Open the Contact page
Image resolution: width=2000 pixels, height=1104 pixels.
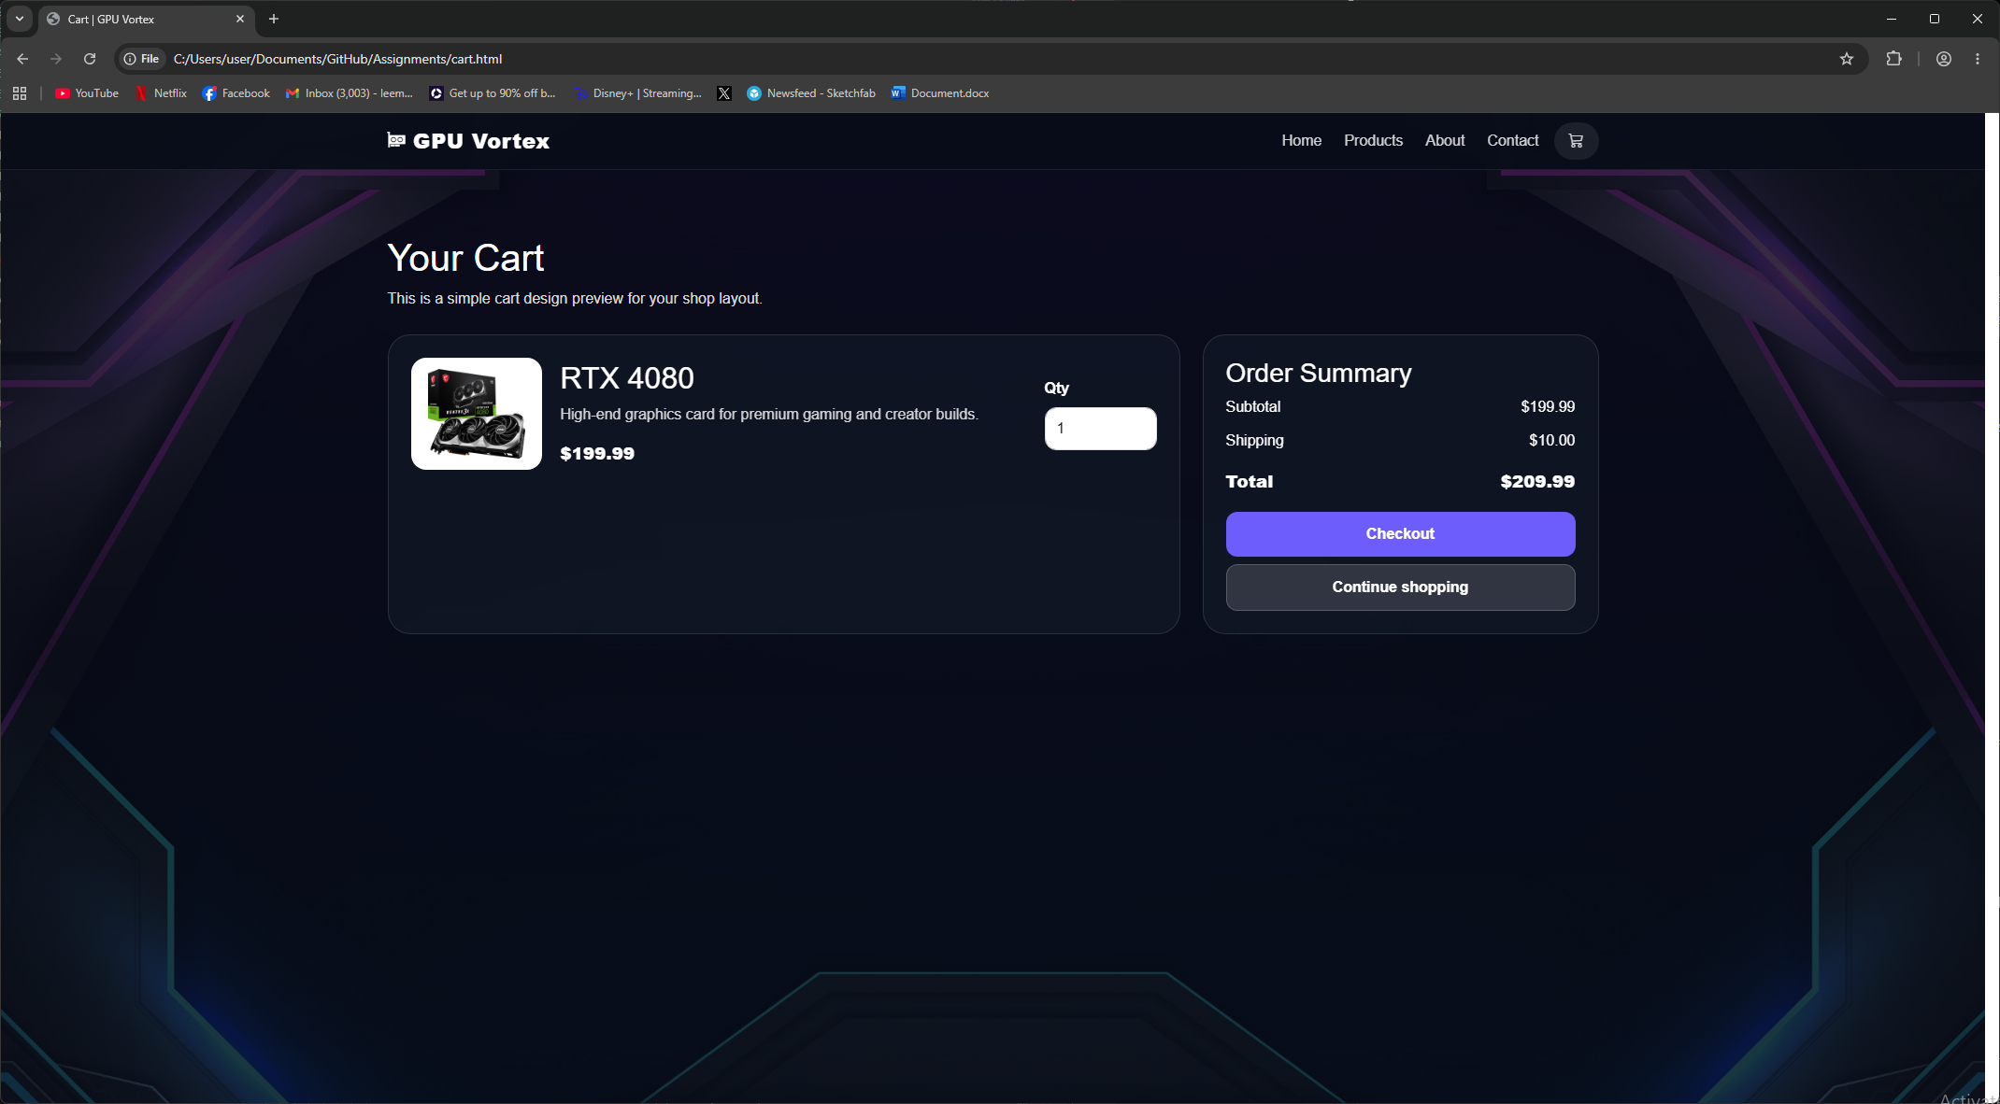(1513, 140)
